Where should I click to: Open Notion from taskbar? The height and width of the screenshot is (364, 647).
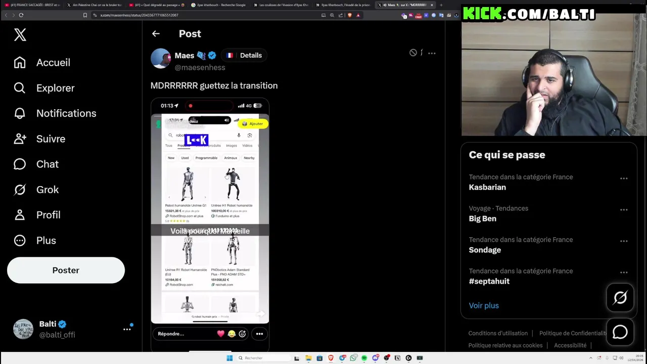tap(397, 358)
